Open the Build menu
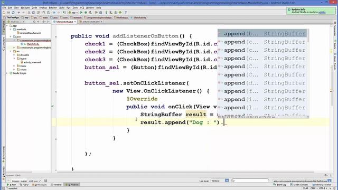 [62, 7]
